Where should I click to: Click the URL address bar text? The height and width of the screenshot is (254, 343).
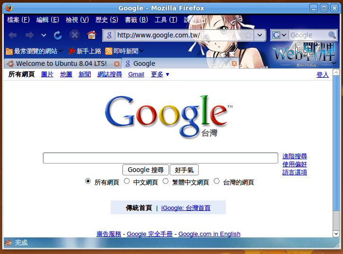pos(158,35)
